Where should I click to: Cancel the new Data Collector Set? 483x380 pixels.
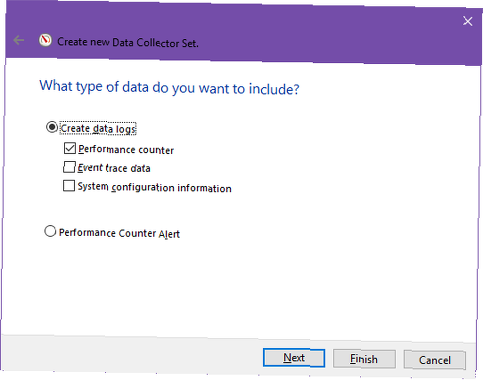(435, 360)
